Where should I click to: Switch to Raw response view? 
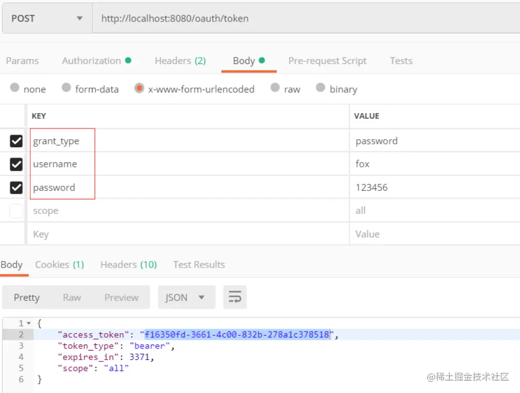coord(72,297)
